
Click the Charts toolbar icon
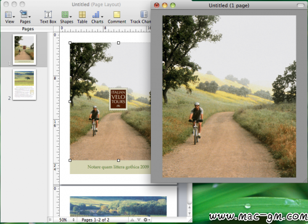(96, 15)
